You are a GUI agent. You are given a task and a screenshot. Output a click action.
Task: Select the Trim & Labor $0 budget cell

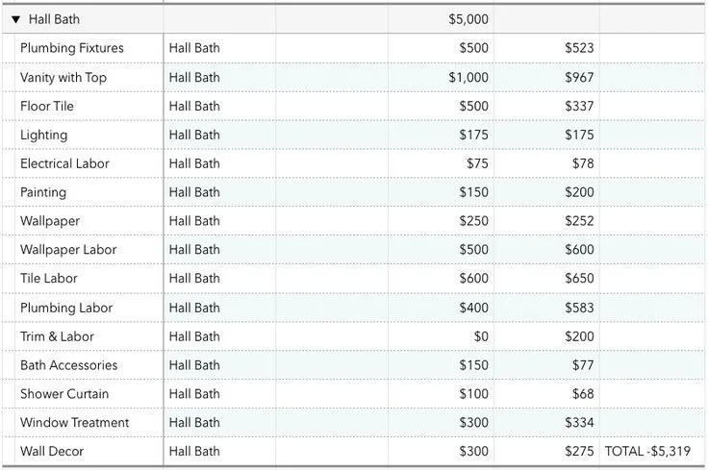[442, 336]
